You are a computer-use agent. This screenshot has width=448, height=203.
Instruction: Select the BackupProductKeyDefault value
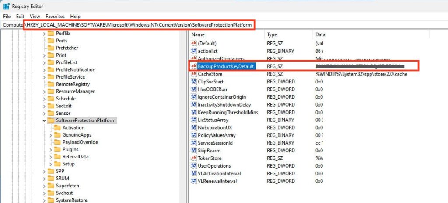pos(226,66)
